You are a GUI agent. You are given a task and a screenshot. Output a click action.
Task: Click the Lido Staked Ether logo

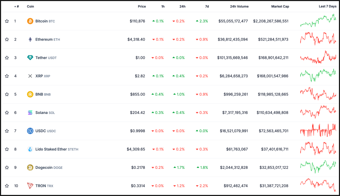click(x=30, y=149)
